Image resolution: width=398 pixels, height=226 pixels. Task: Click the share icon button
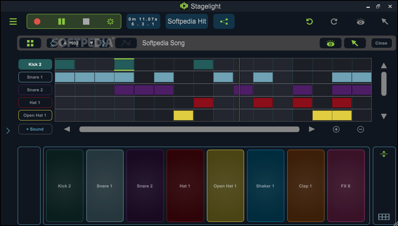tap(224, 21)
